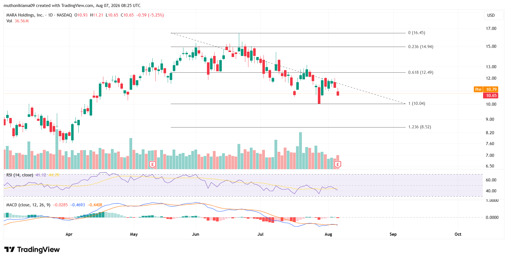Click the RSI axis label 40.00

pos(491,191)
